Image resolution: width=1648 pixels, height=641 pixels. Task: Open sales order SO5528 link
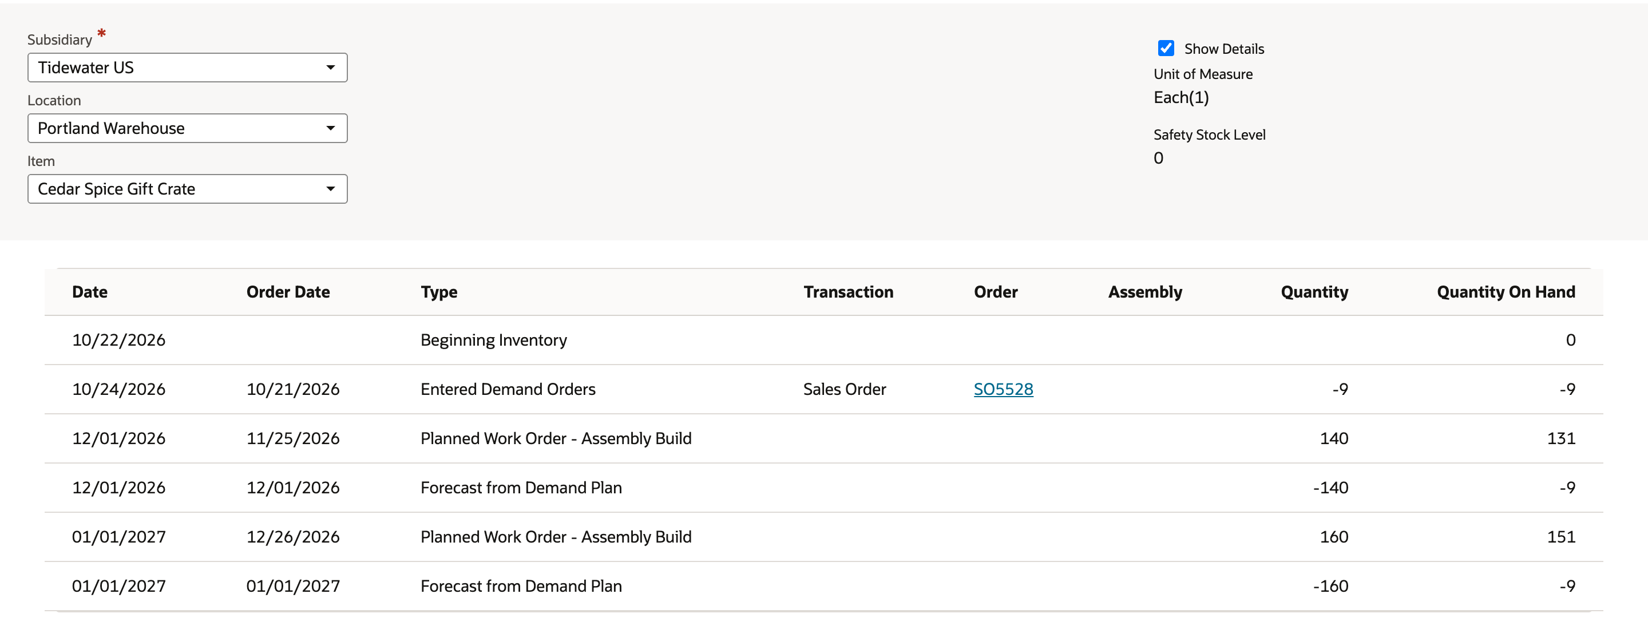[1003, 389]
